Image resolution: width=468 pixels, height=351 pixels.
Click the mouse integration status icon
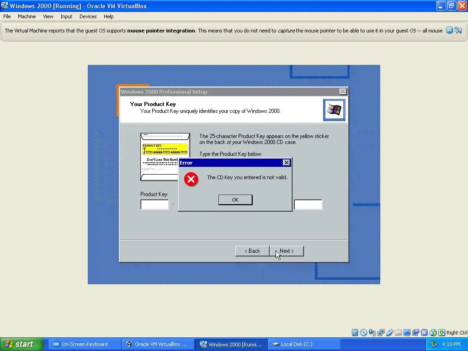433,333
